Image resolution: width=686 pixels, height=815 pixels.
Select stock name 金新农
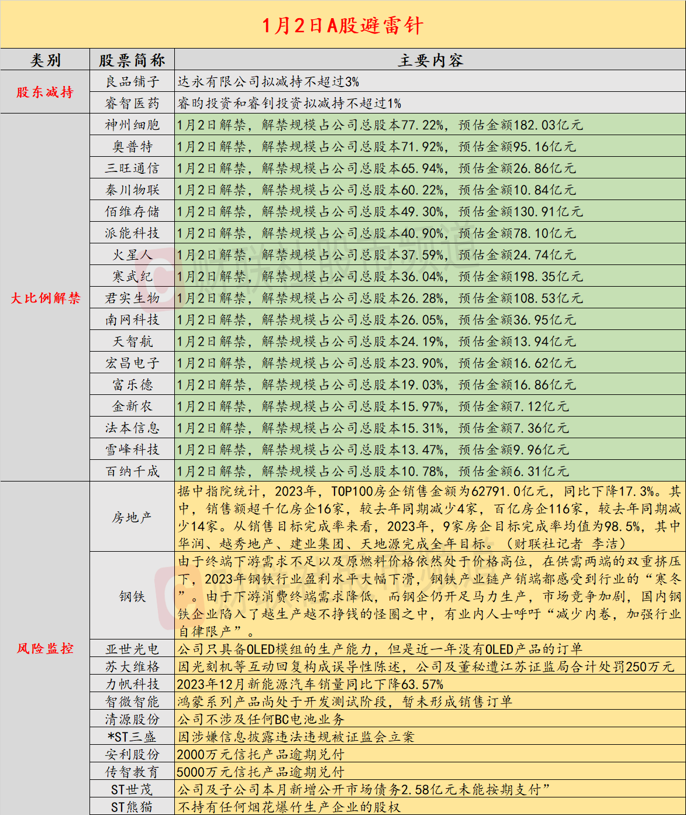132,406
